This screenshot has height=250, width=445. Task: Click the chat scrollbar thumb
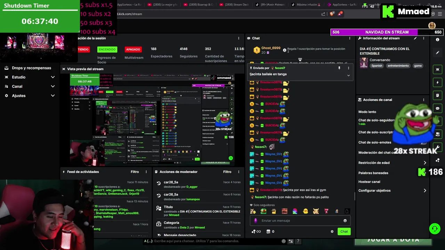[355, 197]
